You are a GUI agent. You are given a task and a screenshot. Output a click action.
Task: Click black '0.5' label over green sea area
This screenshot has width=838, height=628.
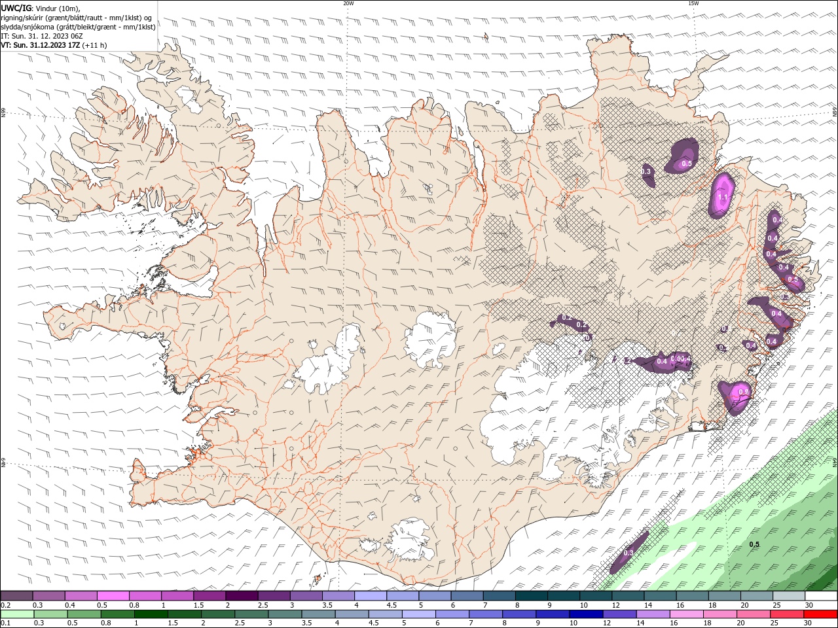[754, 544]
